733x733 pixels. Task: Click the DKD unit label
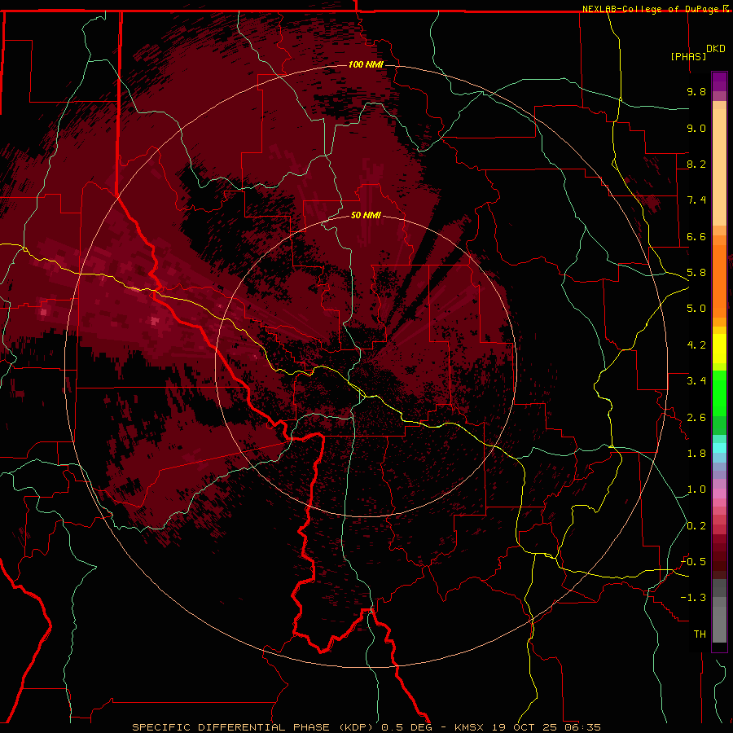tap(716, 49)
